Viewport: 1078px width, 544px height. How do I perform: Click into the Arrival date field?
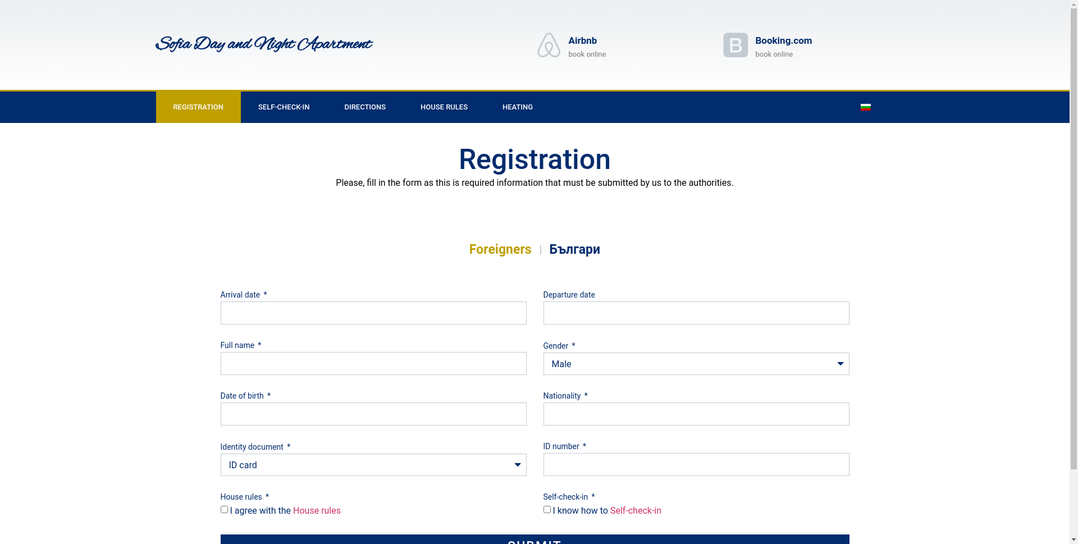point(373,313)
